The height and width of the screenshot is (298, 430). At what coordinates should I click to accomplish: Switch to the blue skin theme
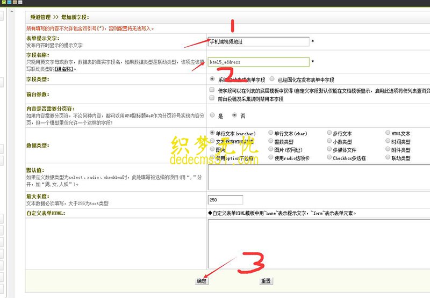(9, 2)
